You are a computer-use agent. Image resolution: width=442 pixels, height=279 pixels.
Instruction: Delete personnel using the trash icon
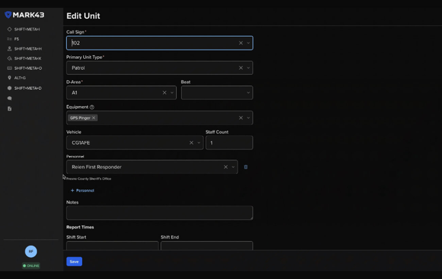tap(246, 167)
